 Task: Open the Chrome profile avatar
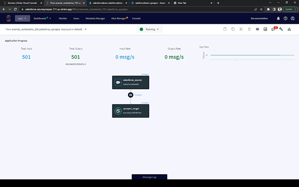[280, 9]
